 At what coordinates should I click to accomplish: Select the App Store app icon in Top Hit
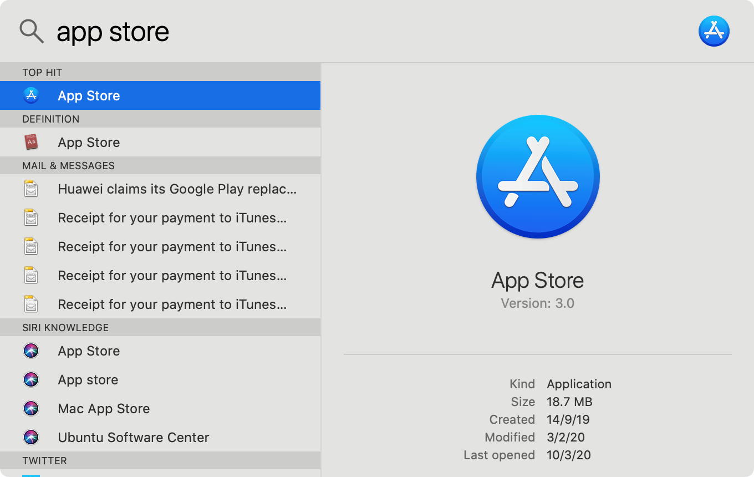click(x=31, y=95)
